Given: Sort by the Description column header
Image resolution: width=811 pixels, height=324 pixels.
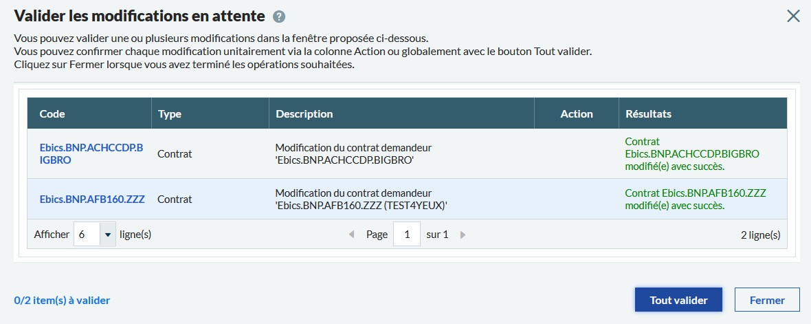Looking at the screenshot, I should (x=304, y=114).
